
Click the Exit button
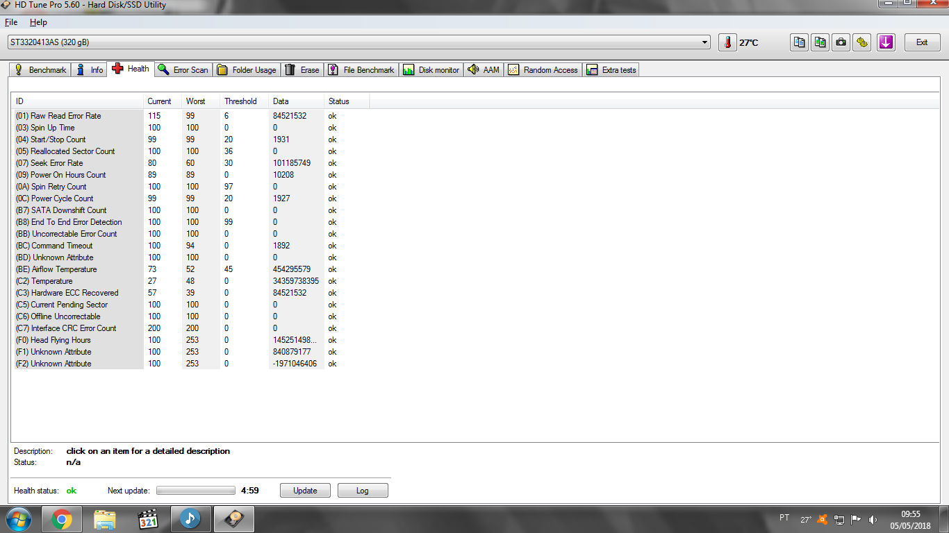point(922,42)
